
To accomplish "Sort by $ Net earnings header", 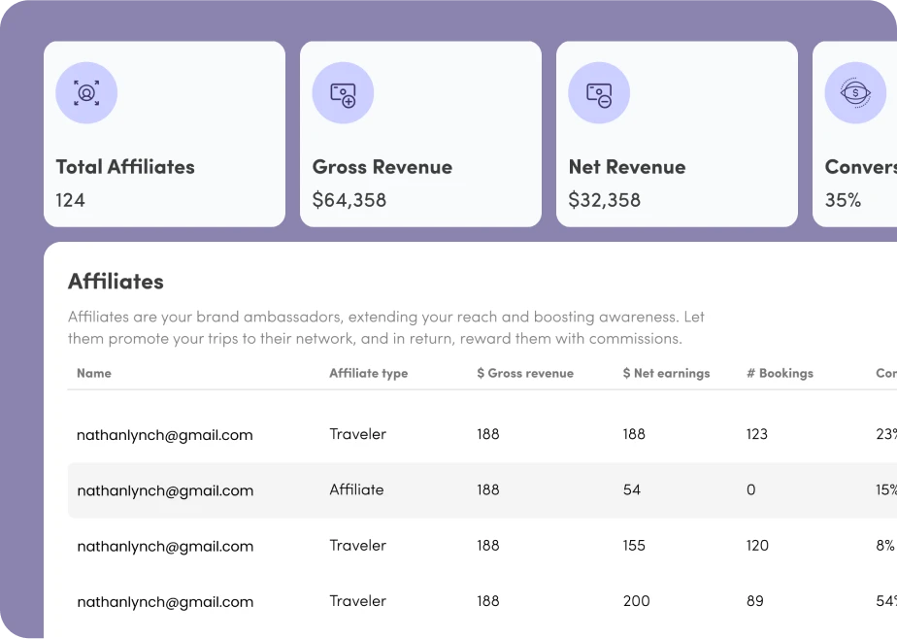I will coord(666,373).
